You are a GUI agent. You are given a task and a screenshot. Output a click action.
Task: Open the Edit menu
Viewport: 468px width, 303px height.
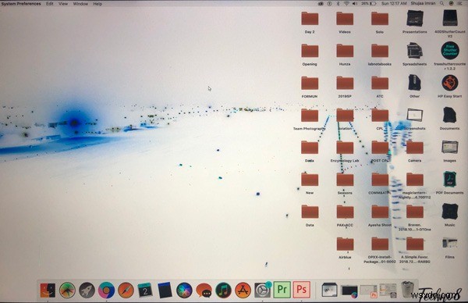coord(50,4)
